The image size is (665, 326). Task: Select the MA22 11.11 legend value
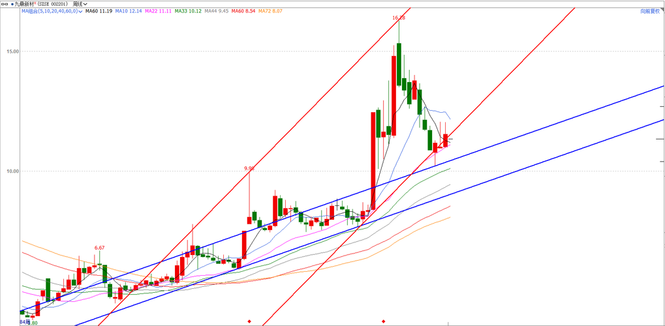pos(158,11)
